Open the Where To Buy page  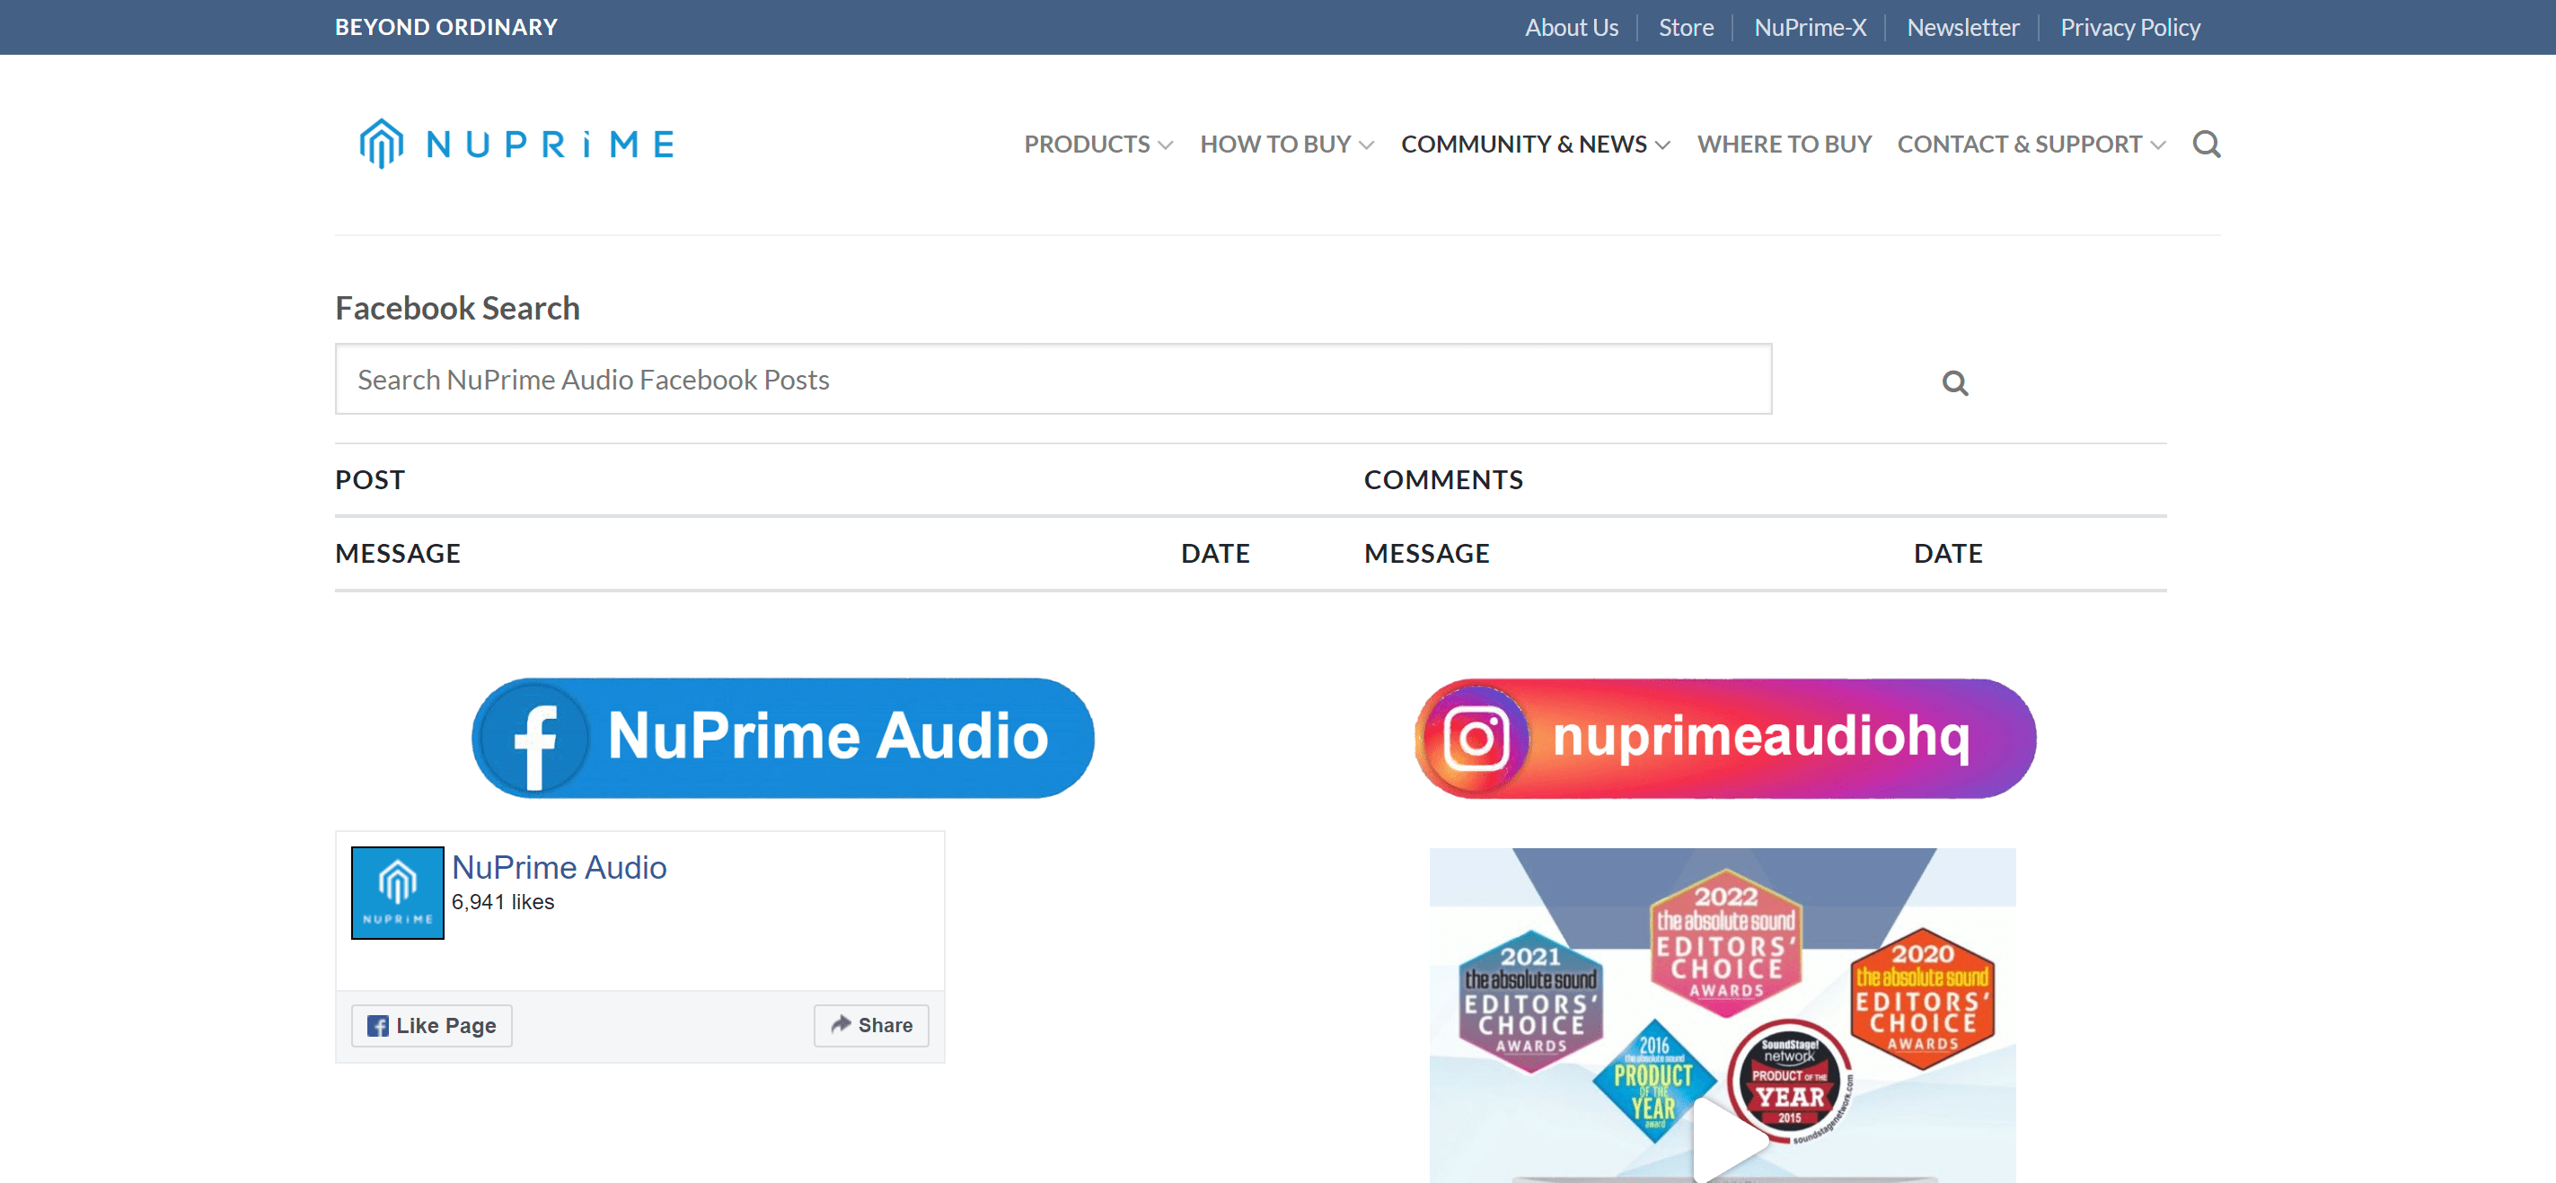point(1784,145)
